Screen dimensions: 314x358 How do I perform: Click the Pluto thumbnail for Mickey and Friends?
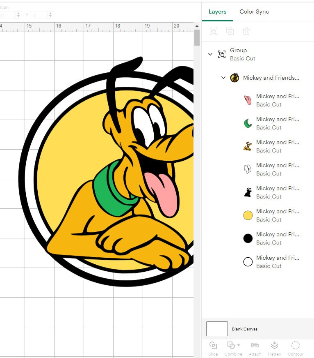point(234,78)
